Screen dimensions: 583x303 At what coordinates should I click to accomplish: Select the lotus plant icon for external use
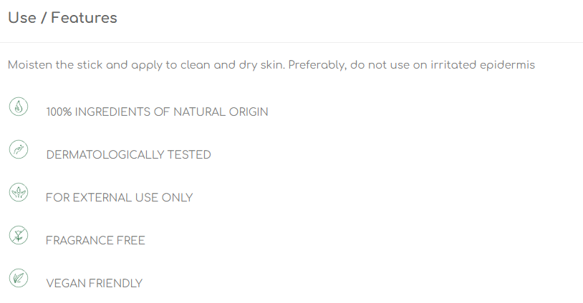(19, 192)
